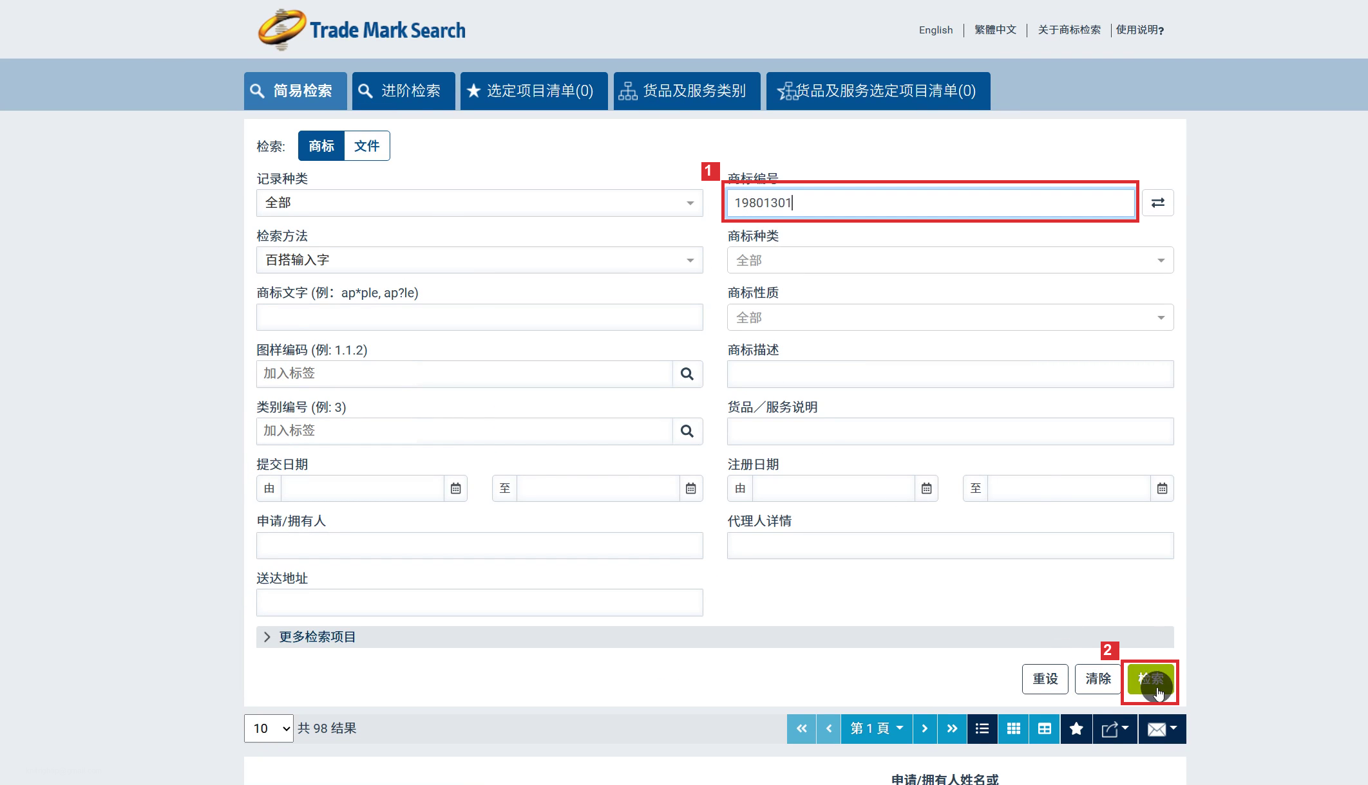Screen dimensions: 1368x785
Task: Switch results to list view
Action: (982, 728)
